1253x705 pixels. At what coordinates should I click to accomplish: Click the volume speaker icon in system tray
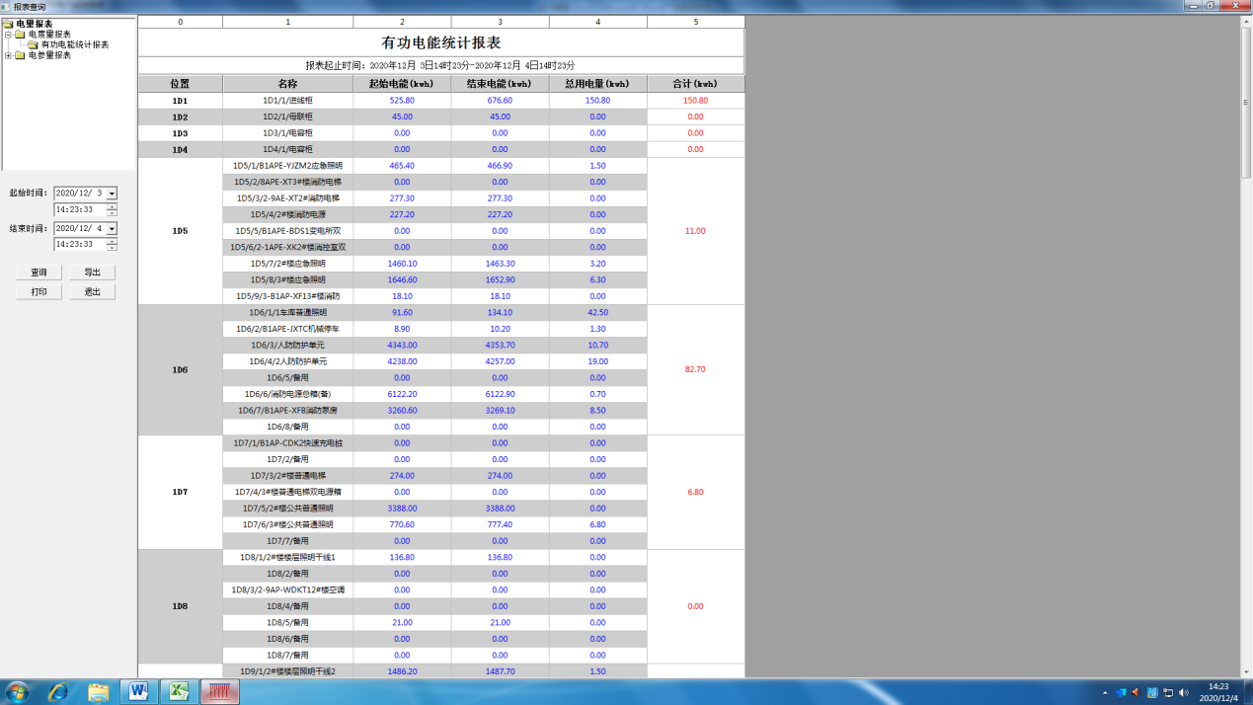(x=1183, y=692)
